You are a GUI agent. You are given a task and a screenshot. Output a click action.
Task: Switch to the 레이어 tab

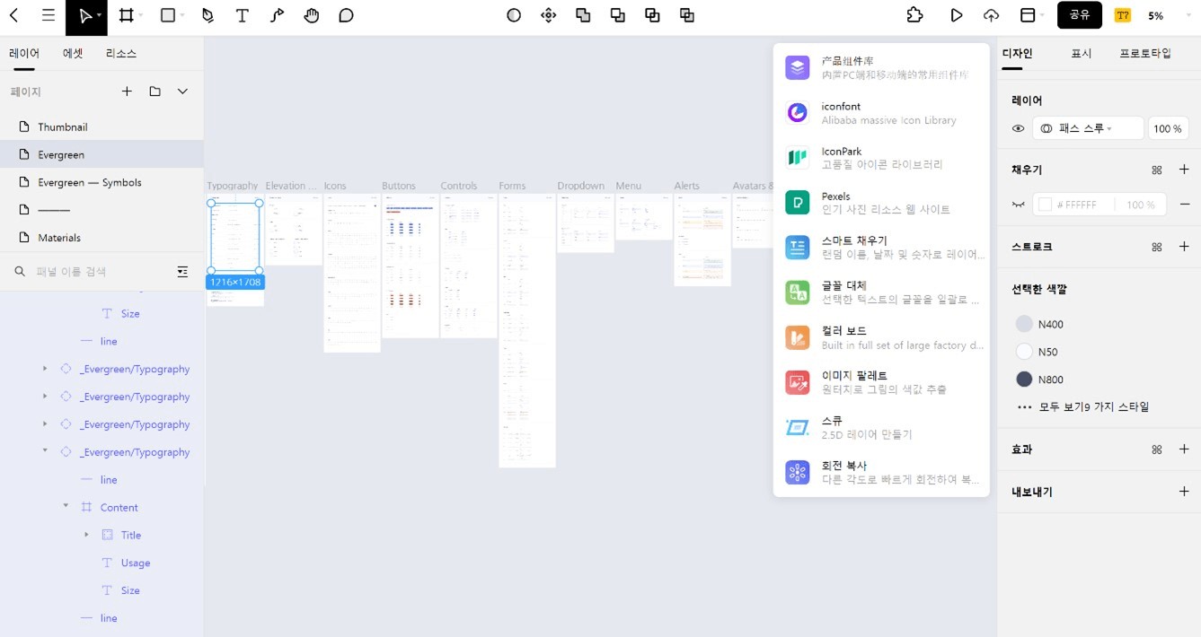pyautogui.click(x=24, y=53)
